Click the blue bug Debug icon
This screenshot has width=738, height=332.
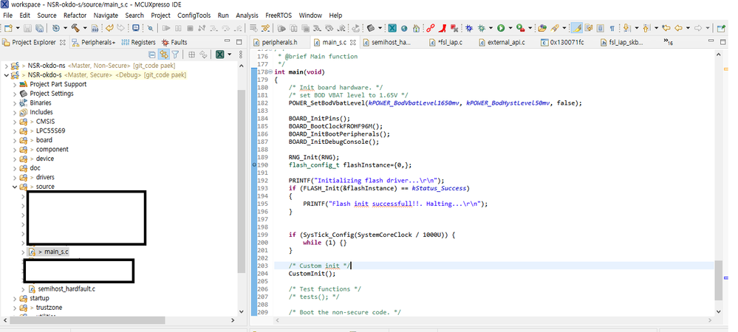pyautogui.click(x=469, y=28)
